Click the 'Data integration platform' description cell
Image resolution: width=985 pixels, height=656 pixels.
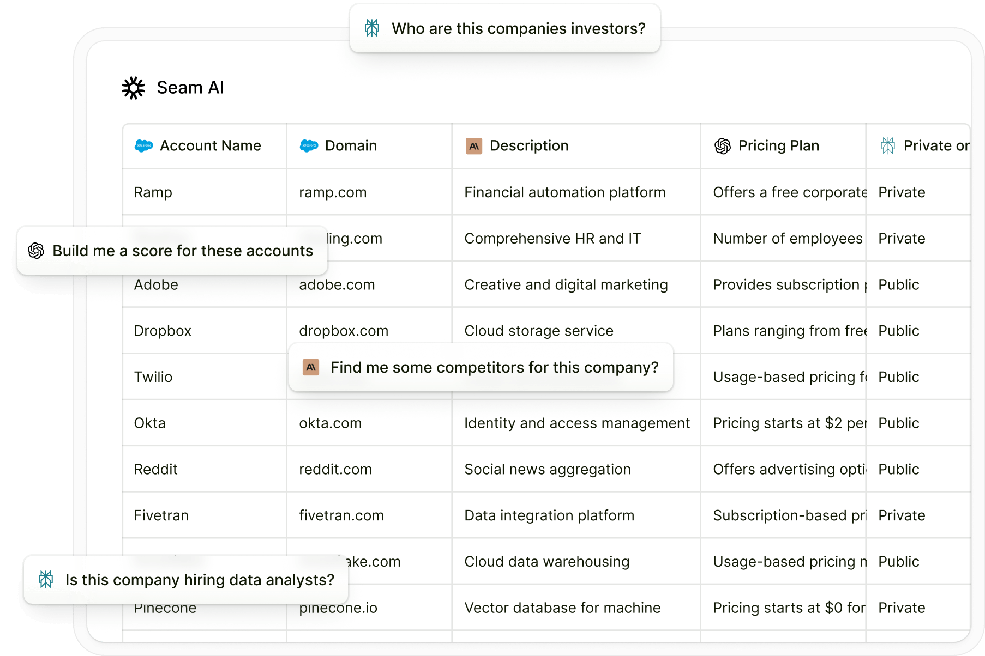549,515
